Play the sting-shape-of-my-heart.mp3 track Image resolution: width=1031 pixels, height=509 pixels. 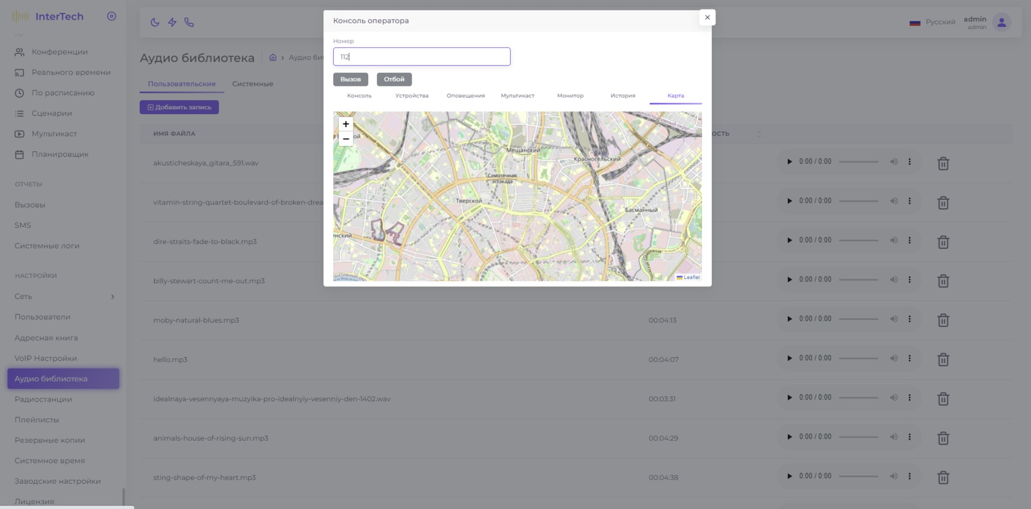click(x=789, y=476)
